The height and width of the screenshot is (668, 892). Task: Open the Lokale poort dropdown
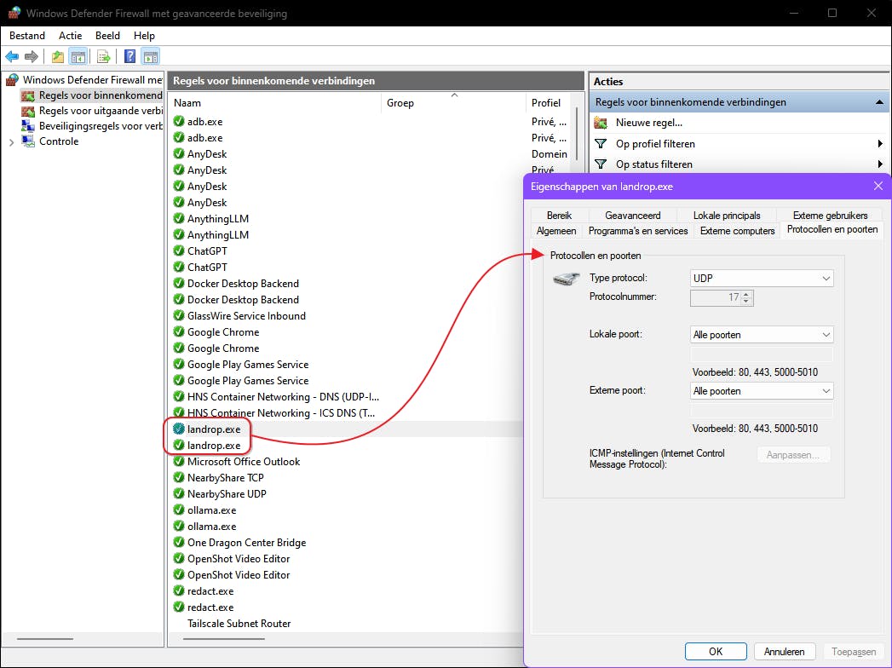[762, 335]
